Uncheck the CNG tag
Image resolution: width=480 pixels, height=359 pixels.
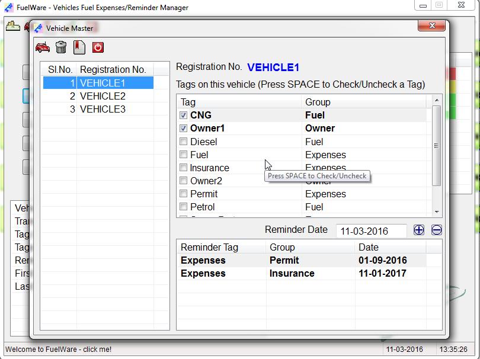(x=183, y=116)
